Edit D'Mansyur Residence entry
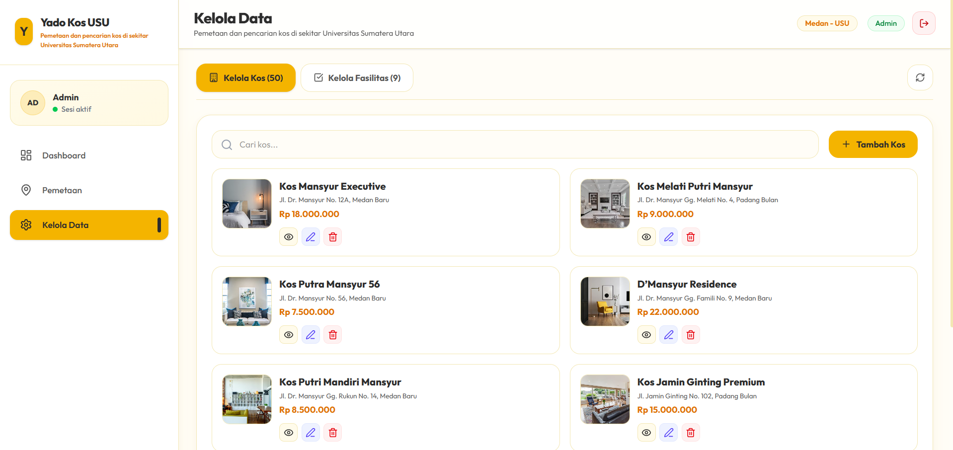953x450 pixels. click(x=669, y=335)
